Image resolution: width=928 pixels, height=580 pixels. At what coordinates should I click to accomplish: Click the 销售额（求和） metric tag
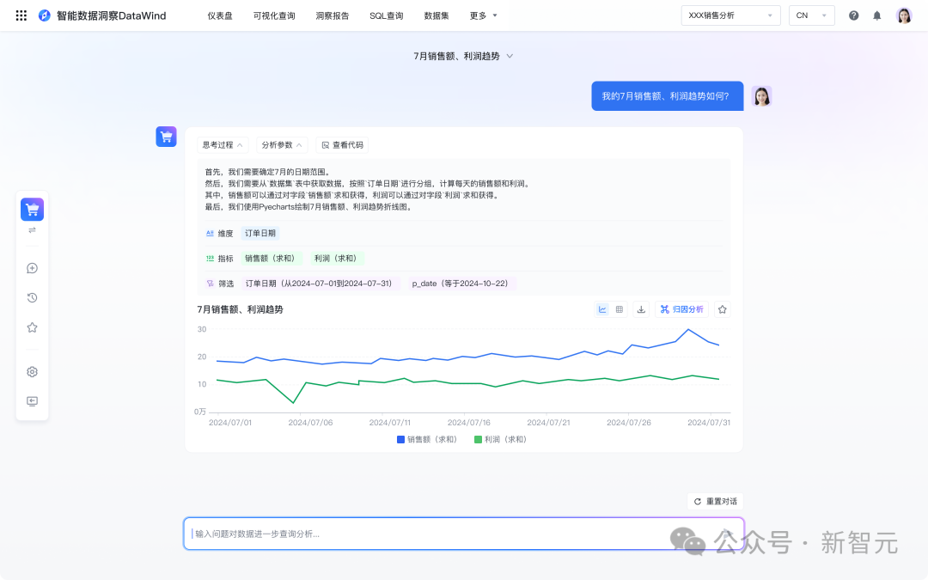coord(272,259)
